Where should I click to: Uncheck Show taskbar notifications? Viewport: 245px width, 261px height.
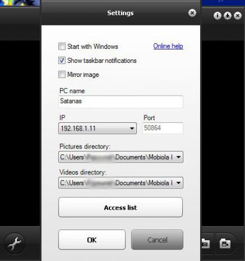(62, 61)
